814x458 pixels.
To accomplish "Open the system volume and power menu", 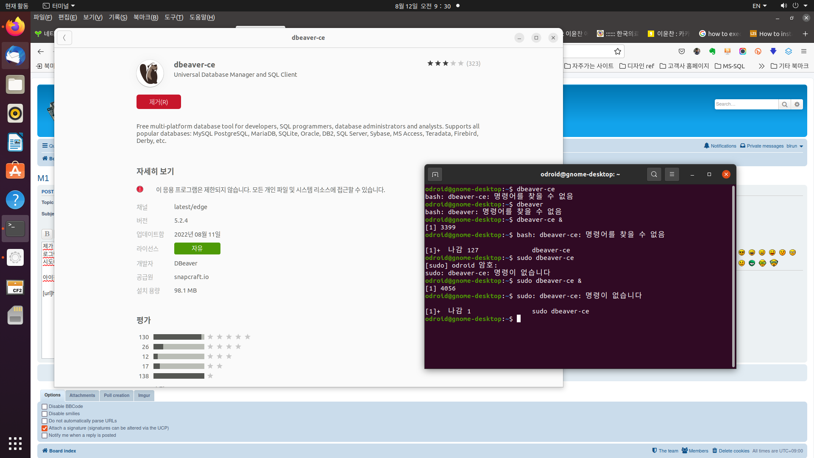I will pyautogui.click(x=794, y=6).
